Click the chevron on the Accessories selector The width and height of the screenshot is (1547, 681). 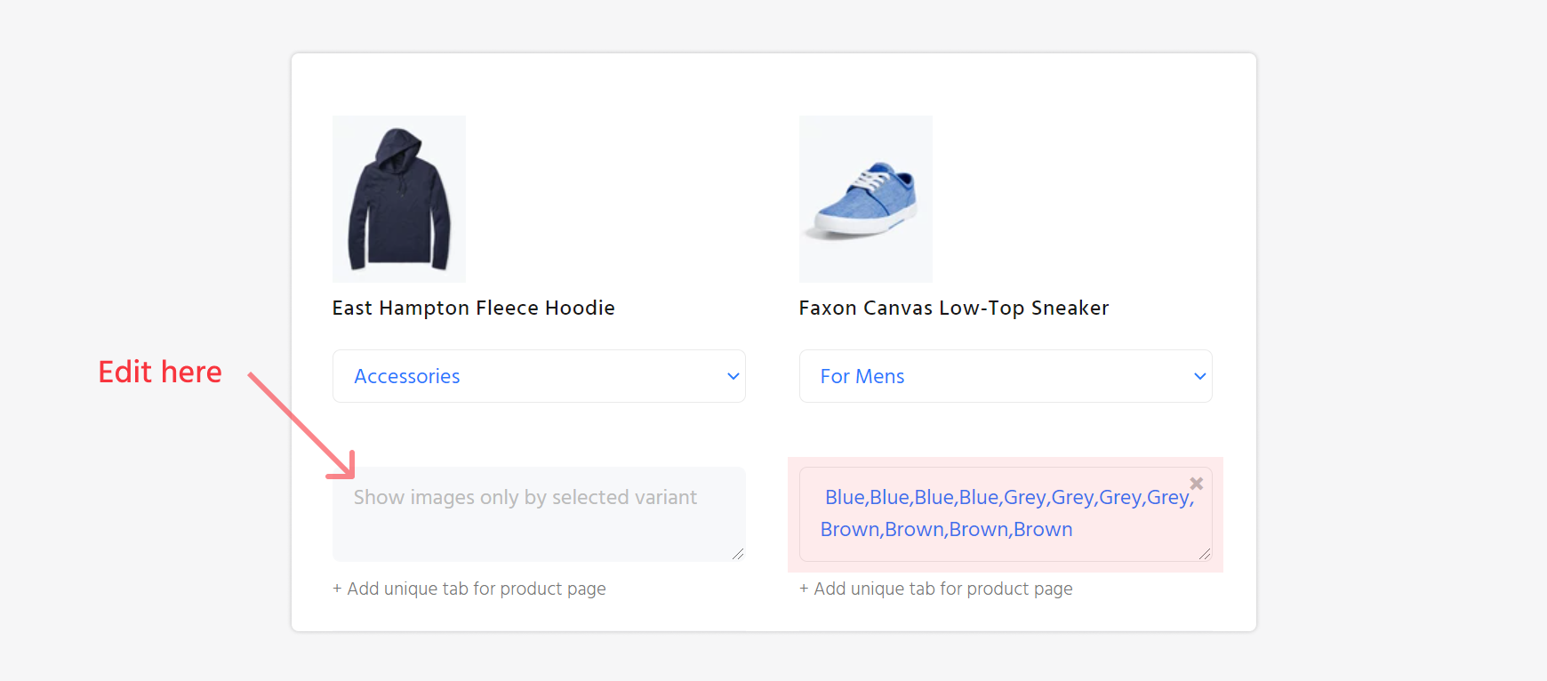(x=733, y=376)
